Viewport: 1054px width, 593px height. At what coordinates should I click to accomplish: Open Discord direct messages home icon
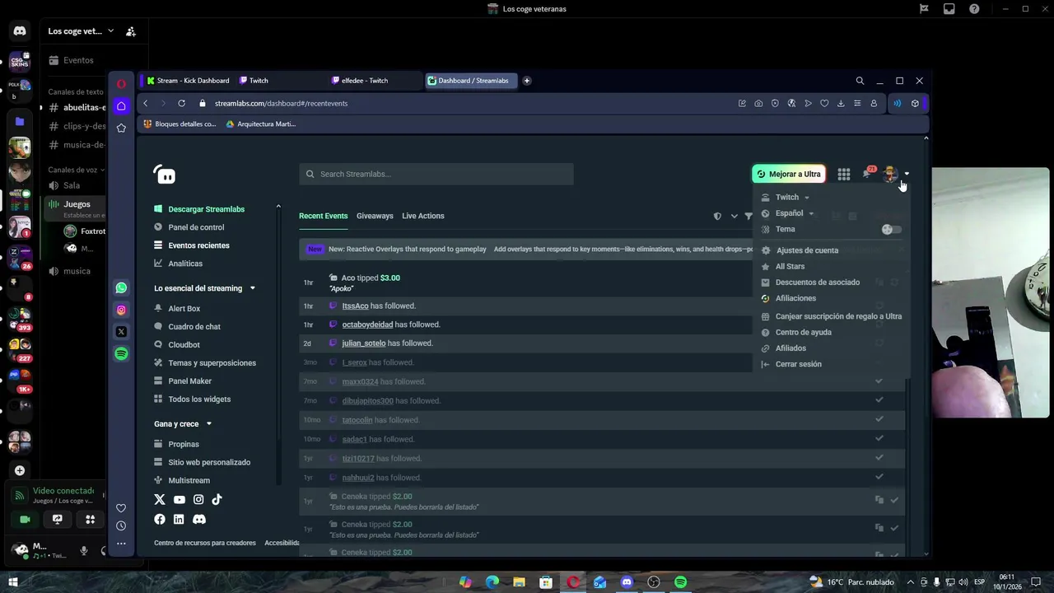20,31
